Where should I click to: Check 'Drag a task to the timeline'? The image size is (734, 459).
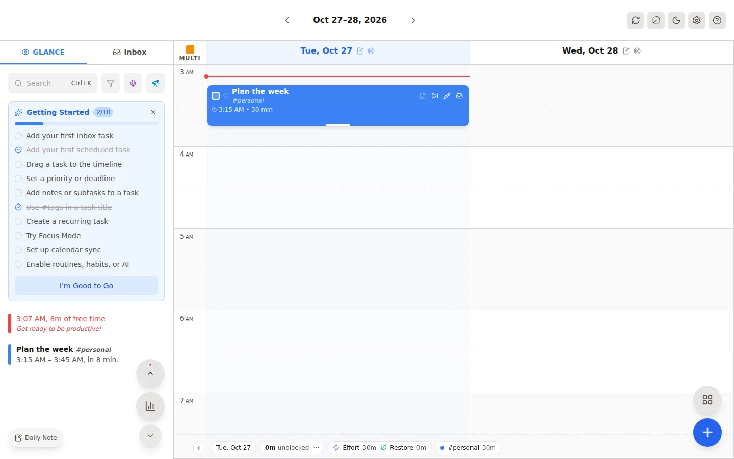point(18,164)
